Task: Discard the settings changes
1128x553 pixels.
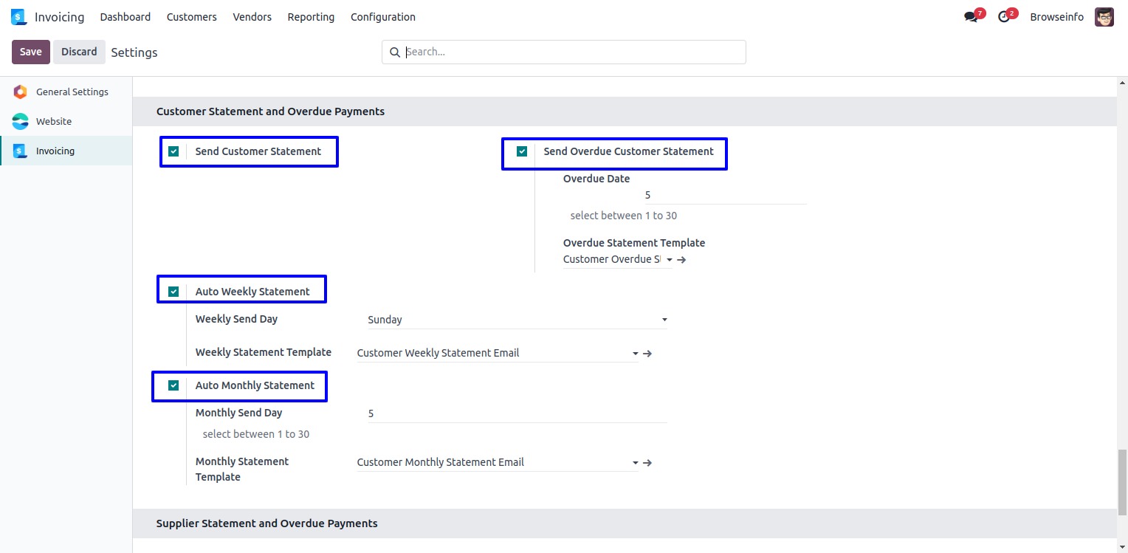Action: (79, 52)
